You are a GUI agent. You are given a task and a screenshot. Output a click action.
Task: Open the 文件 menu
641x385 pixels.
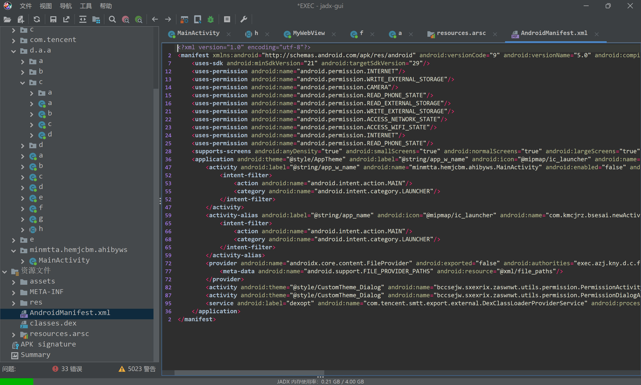point(26,6)
